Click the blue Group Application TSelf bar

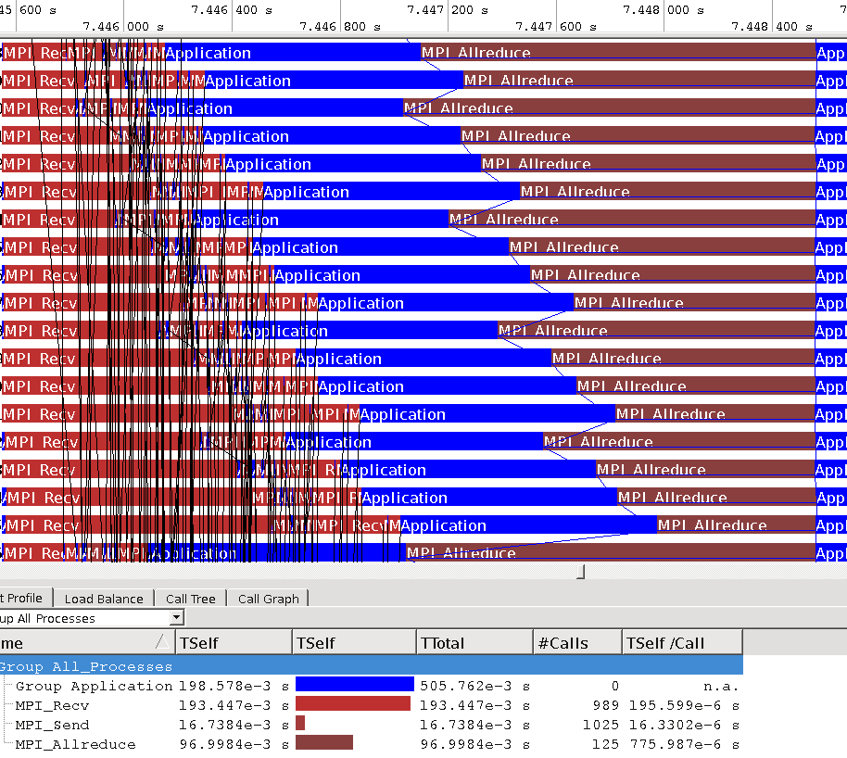(355, 684)
